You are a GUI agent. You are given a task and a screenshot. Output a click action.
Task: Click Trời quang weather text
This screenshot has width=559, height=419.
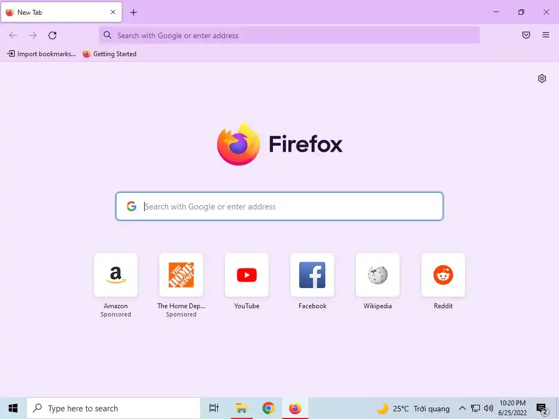[432, 409]
